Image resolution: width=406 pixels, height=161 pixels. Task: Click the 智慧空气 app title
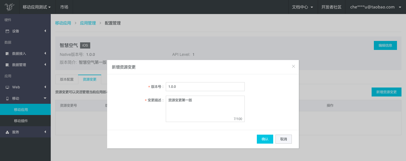click(x=69, y=45)
